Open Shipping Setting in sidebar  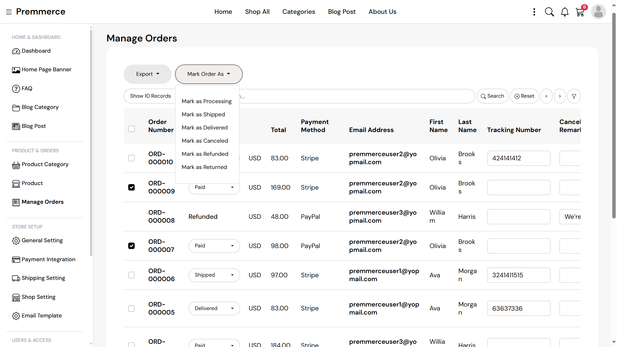point(43,278)
